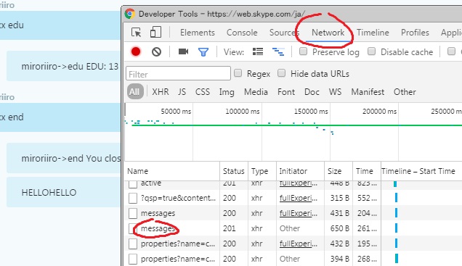Switch to the Console tab

pyautogui.click(x=242, y=33)
